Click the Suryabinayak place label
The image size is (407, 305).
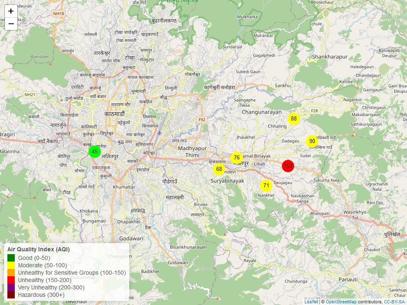coord(227,181)
